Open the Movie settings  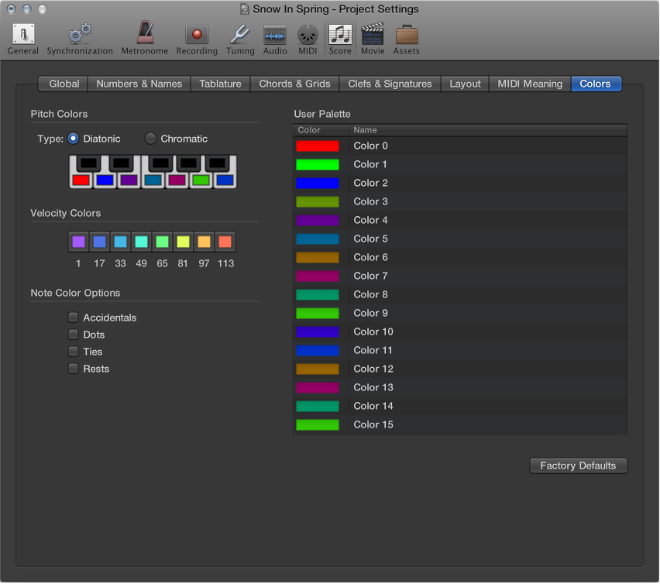point(373,35)
